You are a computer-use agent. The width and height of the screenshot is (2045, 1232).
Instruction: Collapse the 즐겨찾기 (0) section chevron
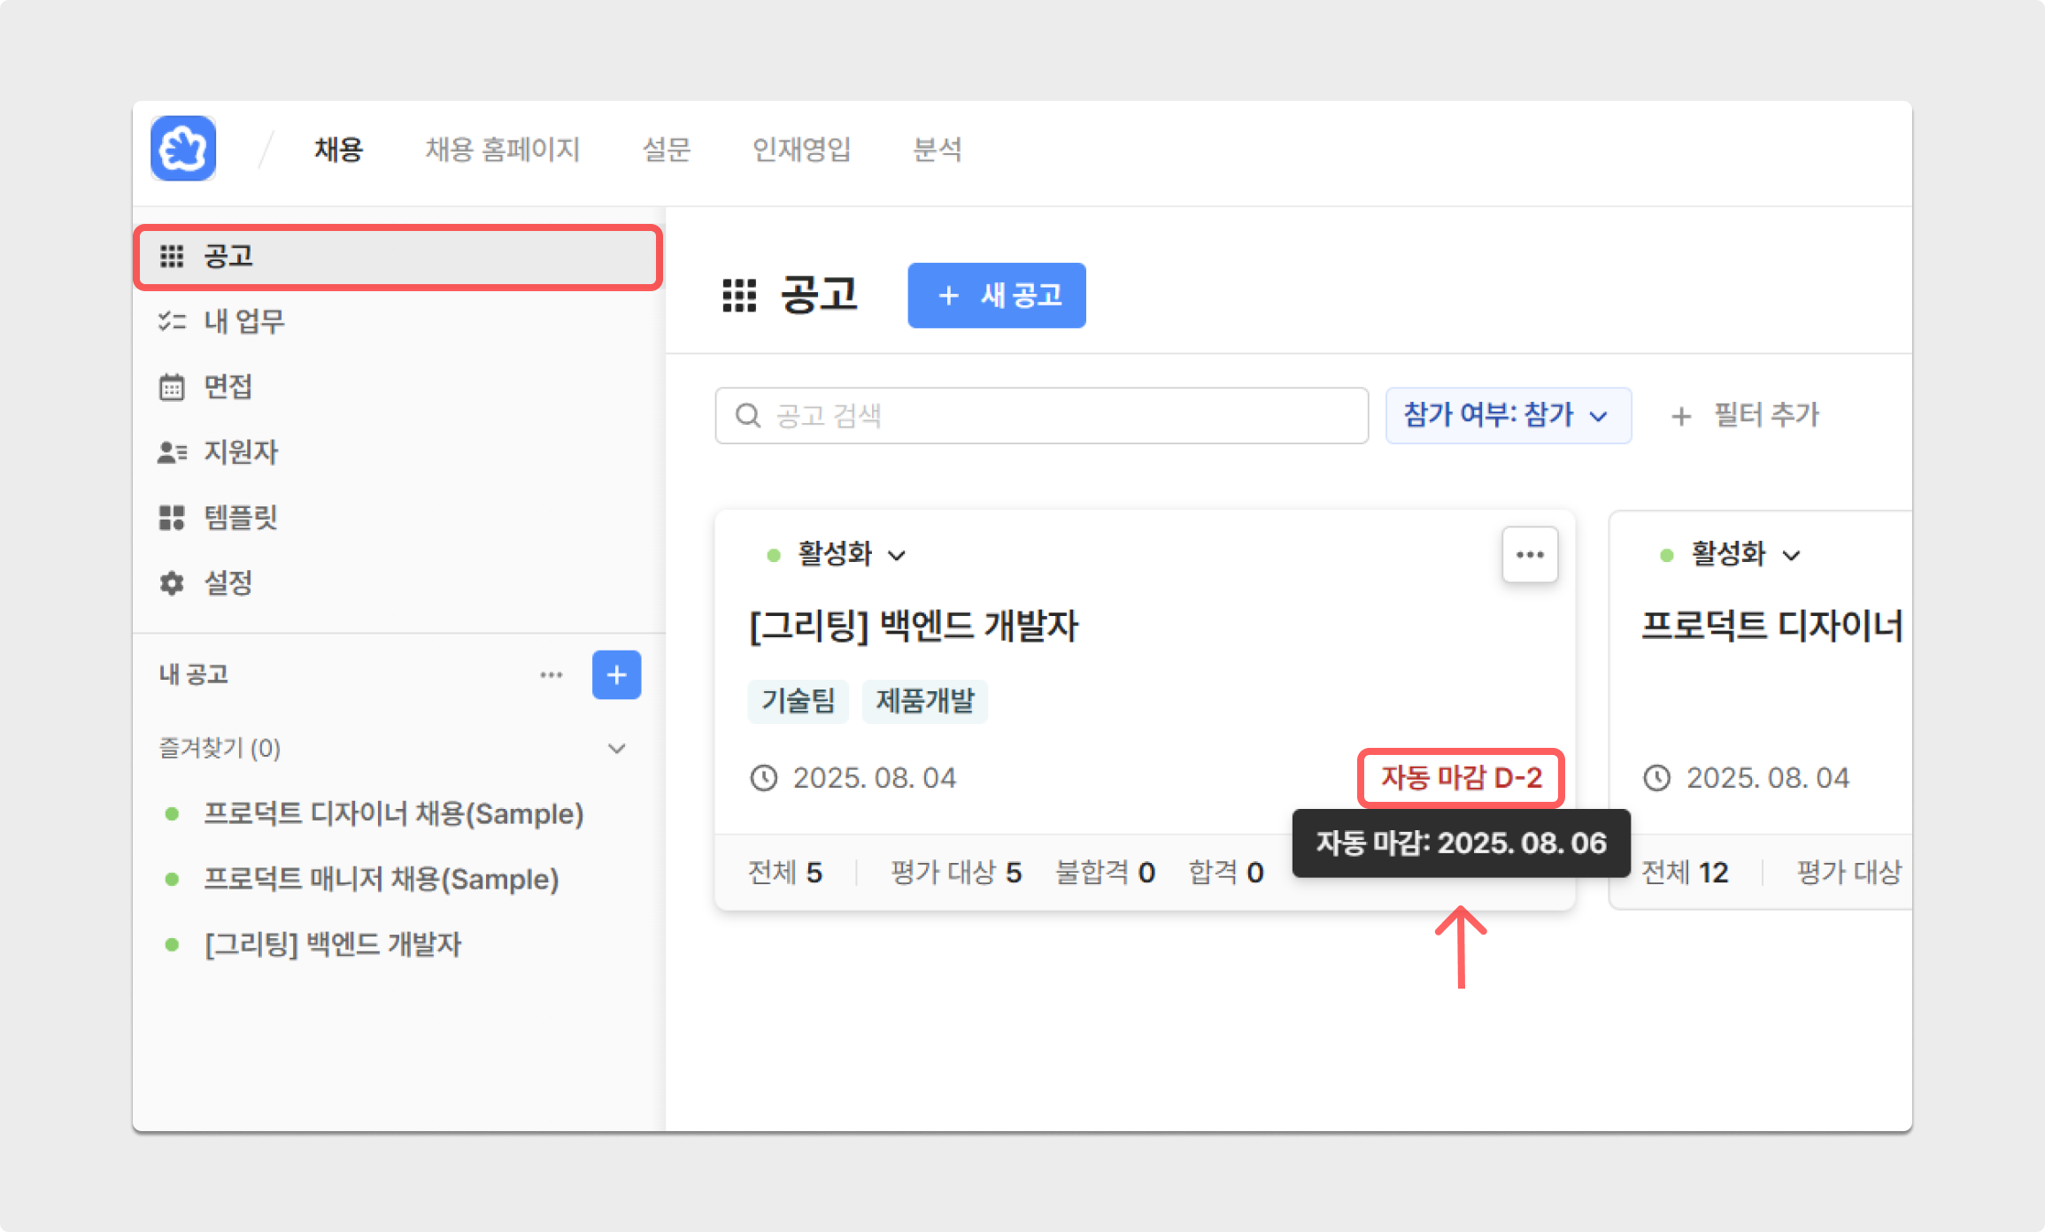(616, 749)
